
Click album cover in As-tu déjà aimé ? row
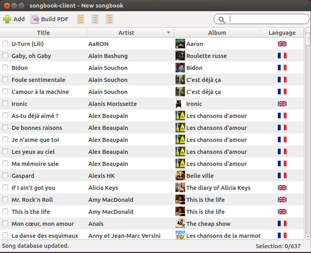click(180, 116)
